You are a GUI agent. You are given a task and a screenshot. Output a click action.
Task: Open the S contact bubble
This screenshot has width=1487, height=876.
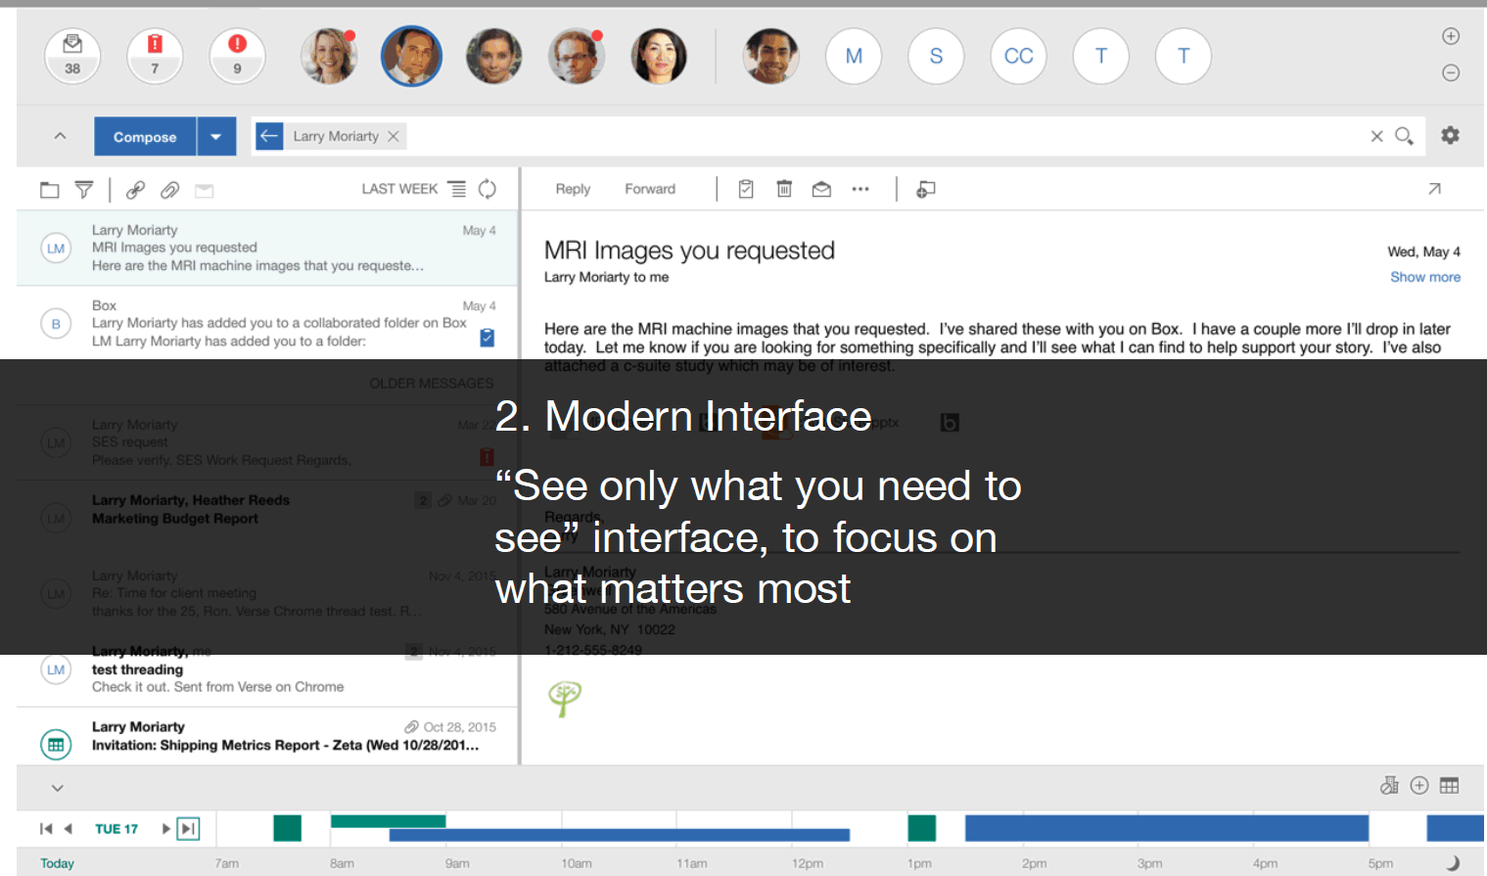pos(936,56)
